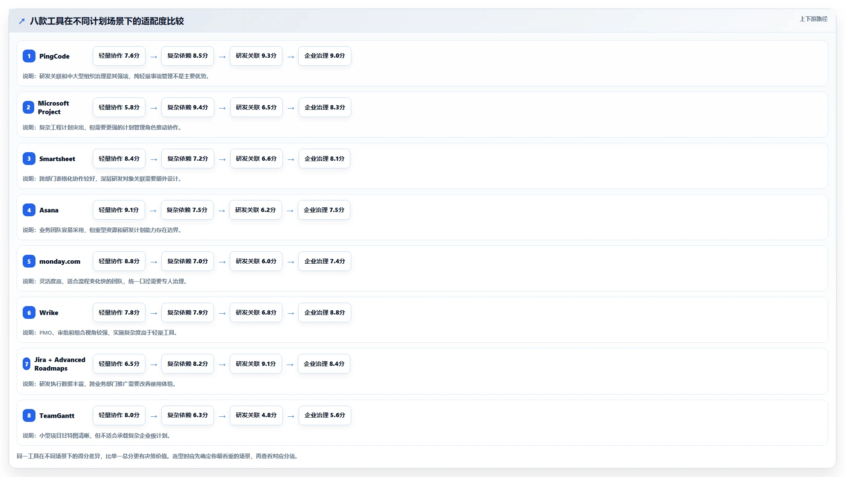Click Asana 轻量协作 9.1分 chip
Image resolution: width=845 pixels, height=477 pixels.
(x=119, y=210)
